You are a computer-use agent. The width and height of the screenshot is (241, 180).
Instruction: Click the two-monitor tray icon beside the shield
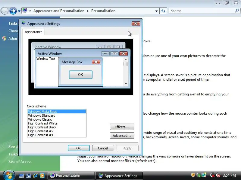point(204,175)
